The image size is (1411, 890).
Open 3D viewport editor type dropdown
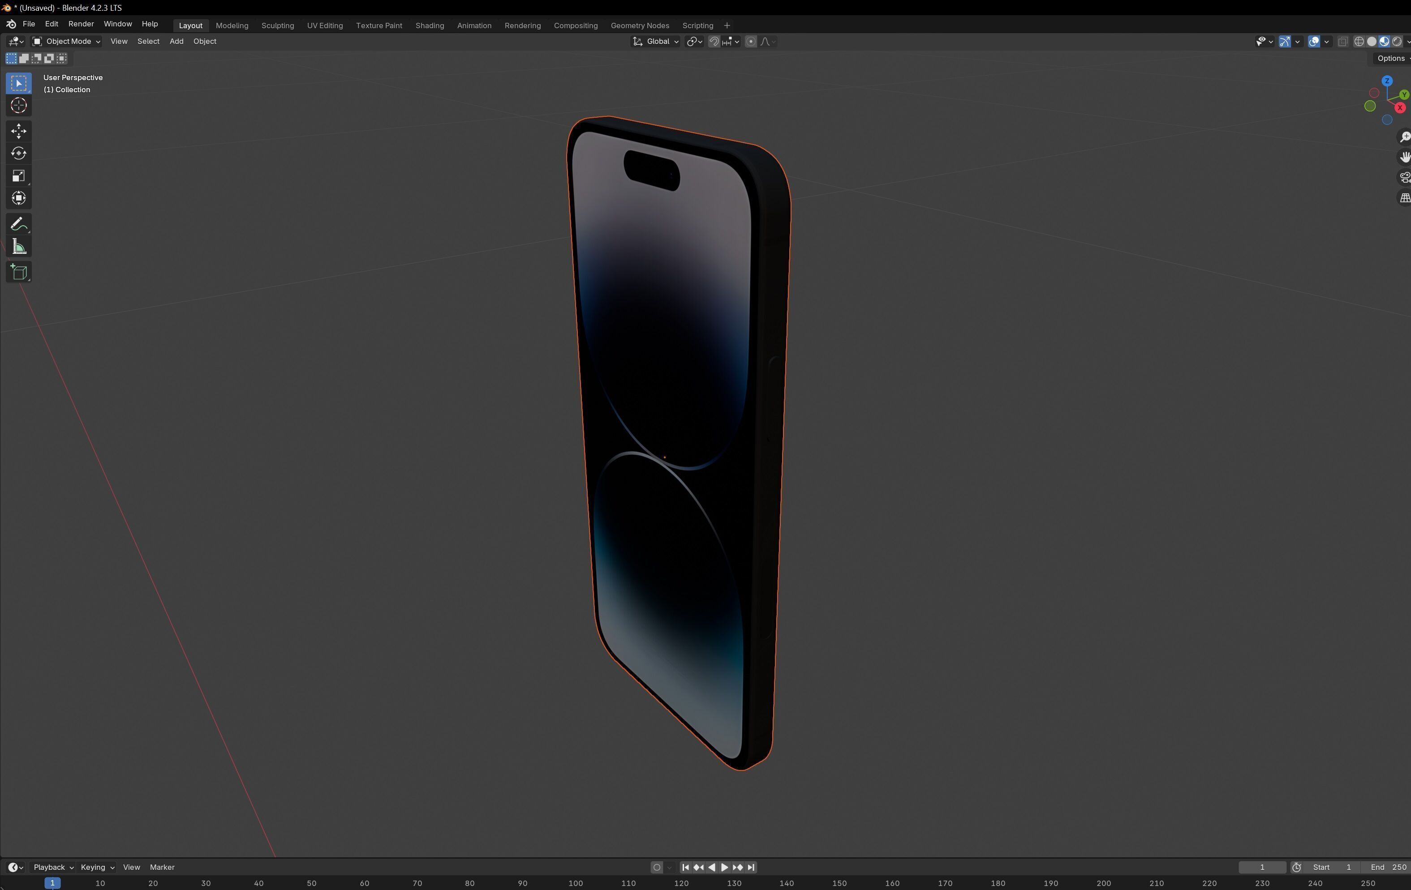(16, 42)
